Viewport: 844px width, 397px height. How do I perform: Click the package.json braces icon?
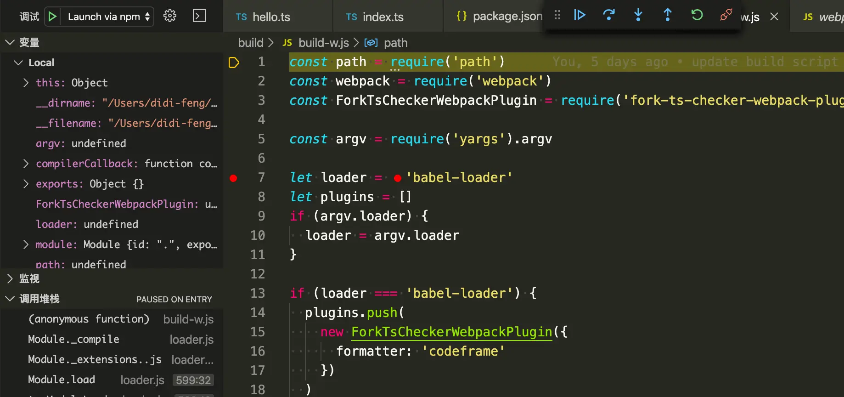[461, 16]
